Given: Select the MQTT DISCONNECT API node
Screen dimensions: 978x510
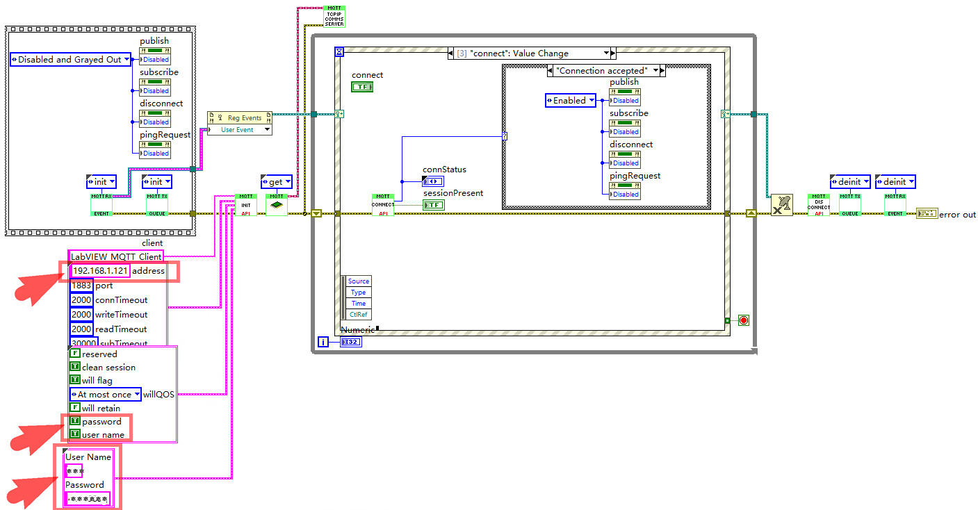Looking at the screenshot, I should pos(818,205).
